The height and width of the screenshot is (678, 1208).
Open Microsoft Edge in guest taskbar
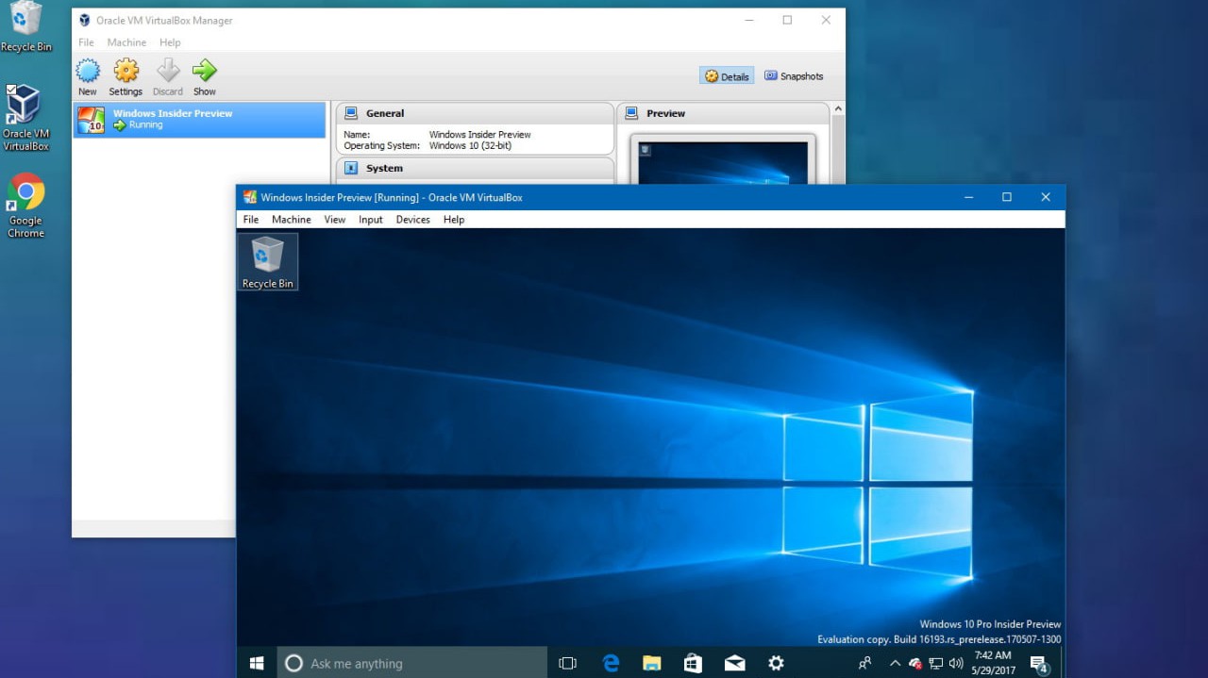tap(611, 663)
